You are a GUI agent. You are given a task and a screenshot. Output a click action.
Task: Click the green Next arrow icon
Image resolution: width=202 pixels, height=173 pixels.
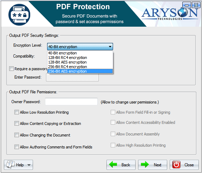click(x=145, y=165)
